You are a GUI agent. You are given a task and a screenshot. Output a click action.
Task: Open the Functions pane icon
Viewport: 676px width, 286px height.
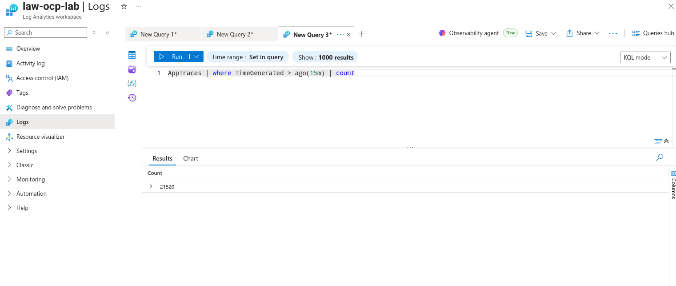click(132, 84)
